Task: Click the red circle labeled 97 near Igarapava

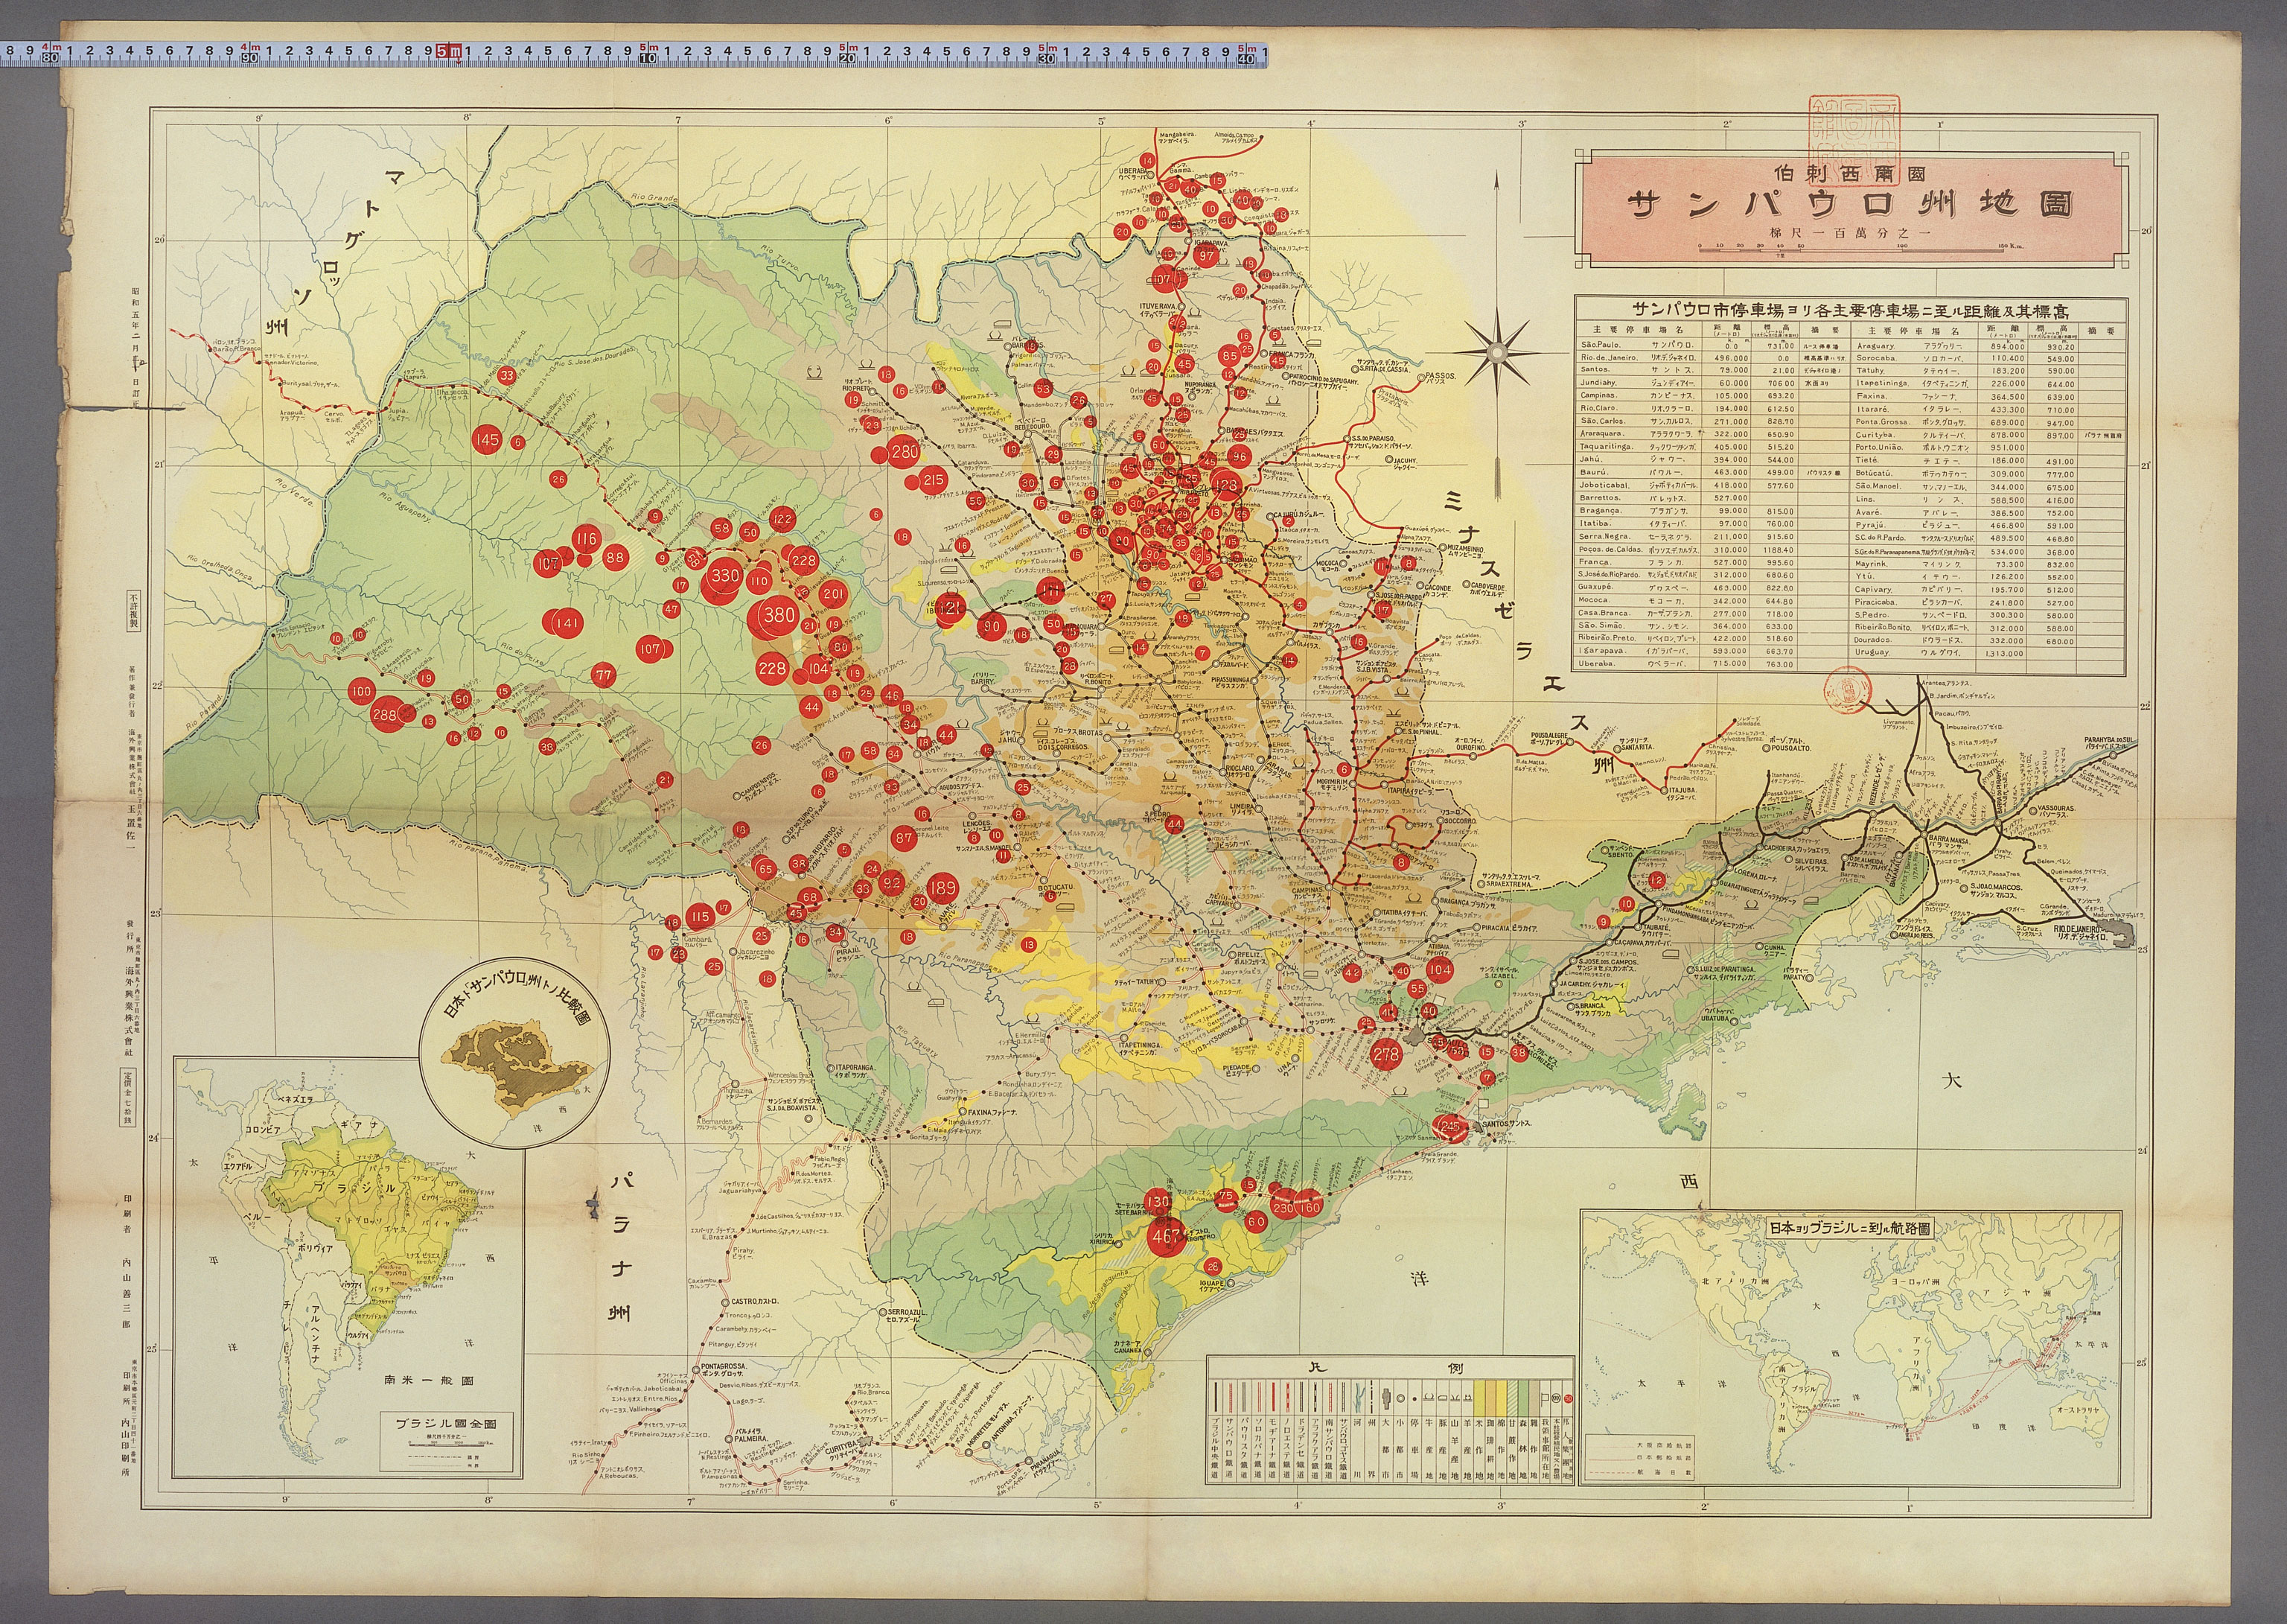Action: coord(1208,255)
